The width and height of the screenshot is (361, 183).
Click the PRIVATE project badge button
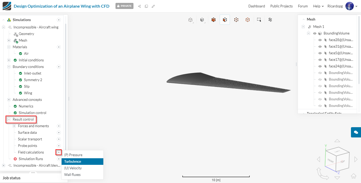124,6
